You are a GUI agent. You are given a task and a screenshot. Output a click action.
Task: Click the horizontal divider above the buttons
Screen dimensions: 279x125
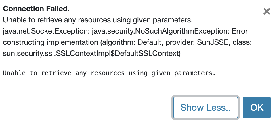click(139, 87)
